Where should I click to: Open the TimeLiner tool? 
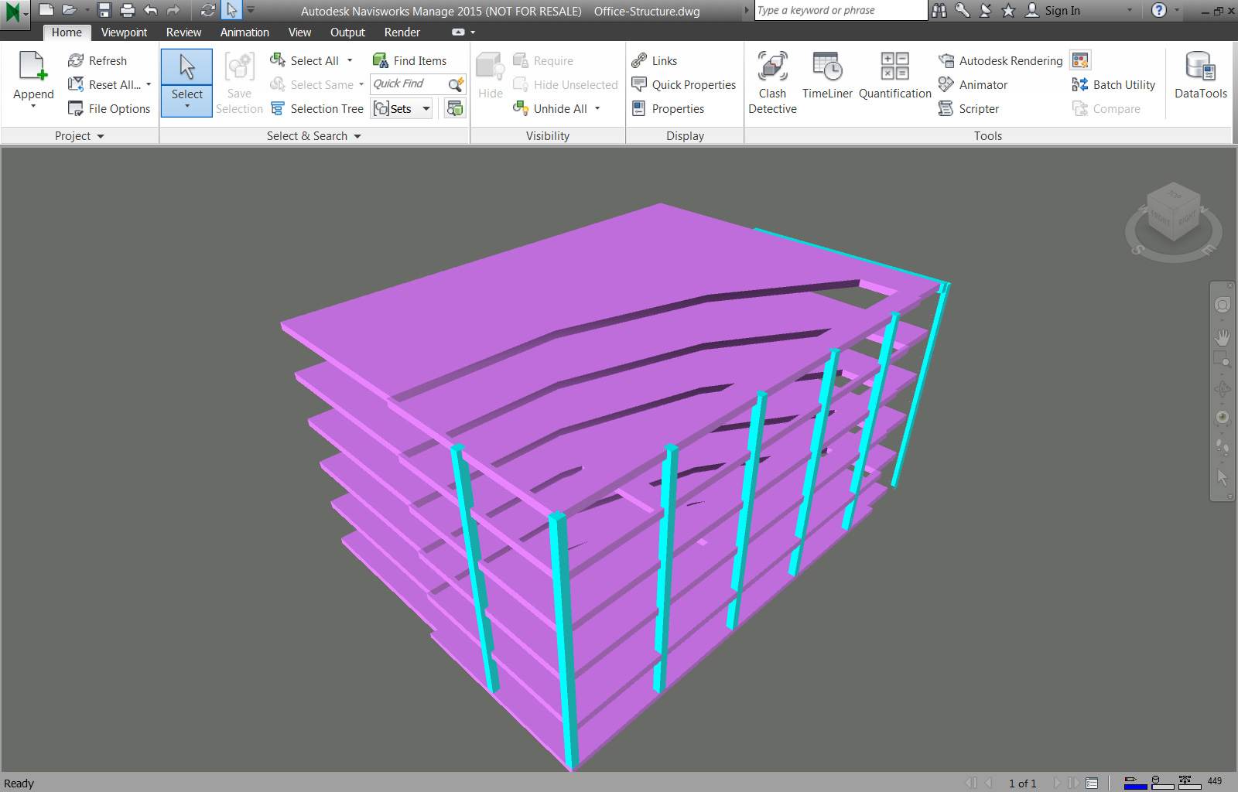click(x=827, y=75)
